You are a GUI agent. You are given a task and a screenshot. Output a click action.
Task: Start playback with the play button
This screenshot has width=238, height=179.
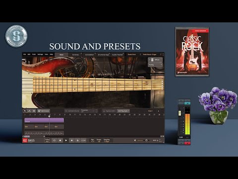[66, 140]
